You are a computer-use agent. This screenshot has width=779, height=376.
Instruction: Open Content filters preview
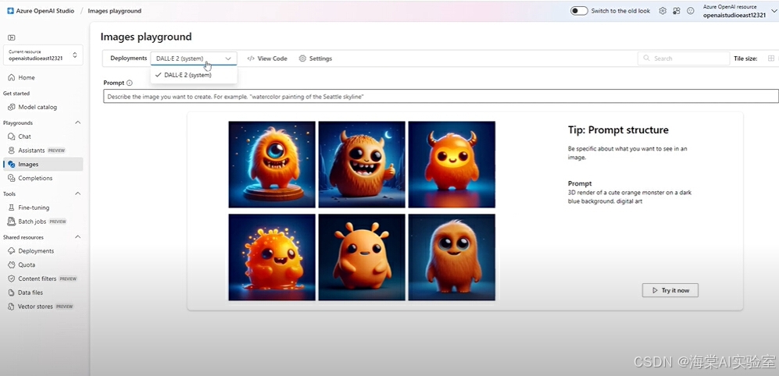[x=42, y=278]
